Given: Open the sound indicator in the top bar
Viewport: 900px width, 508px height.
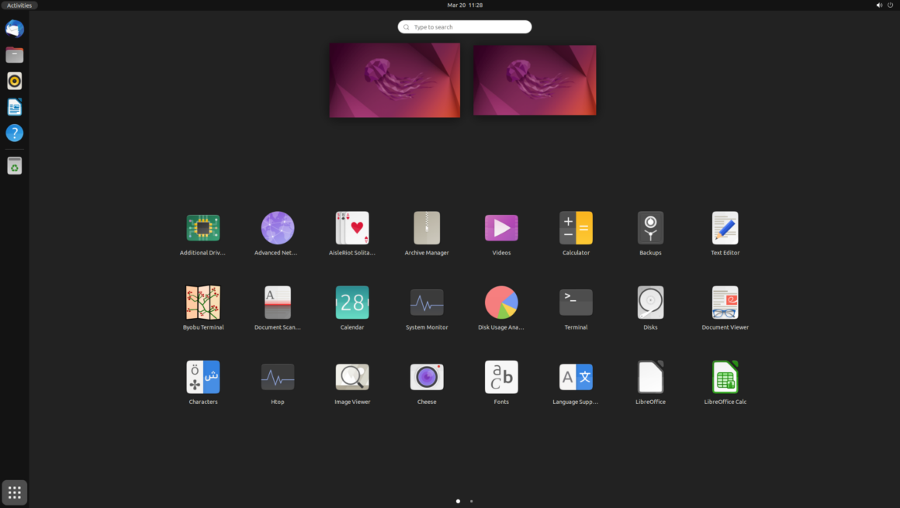Looking at the screenshot, I should click(879, 5).
